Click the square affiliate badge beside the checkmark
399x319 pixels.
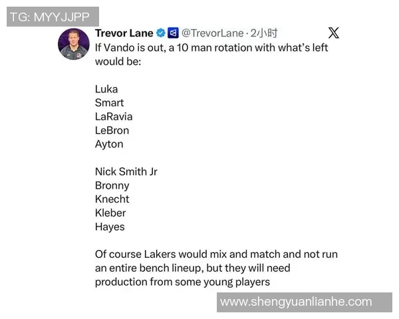point(173,33)
